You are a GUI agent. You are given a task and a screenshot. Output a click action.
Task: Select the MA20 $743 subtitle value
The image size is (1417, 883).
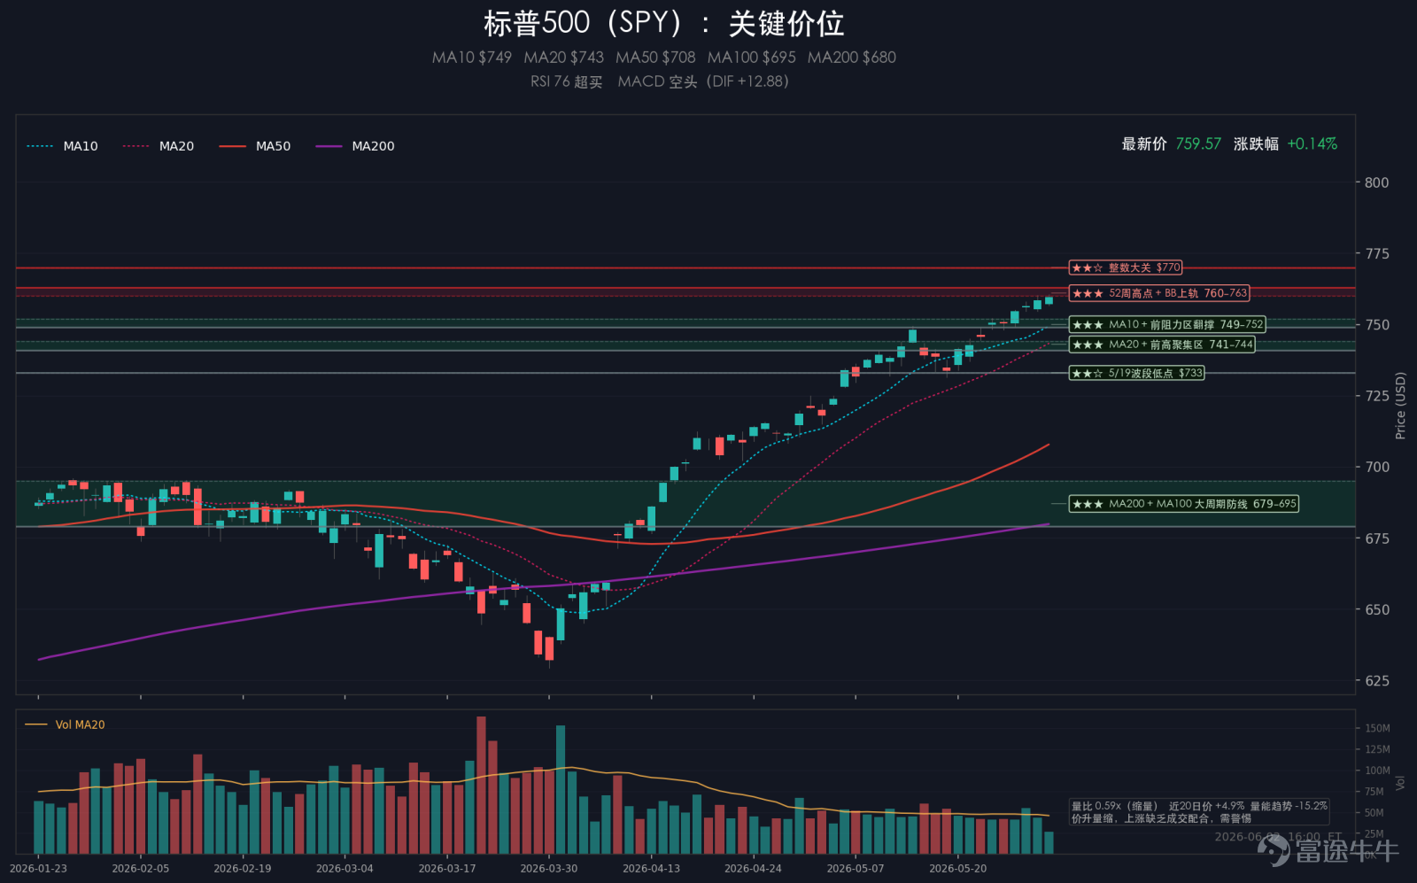click(563, 58)
